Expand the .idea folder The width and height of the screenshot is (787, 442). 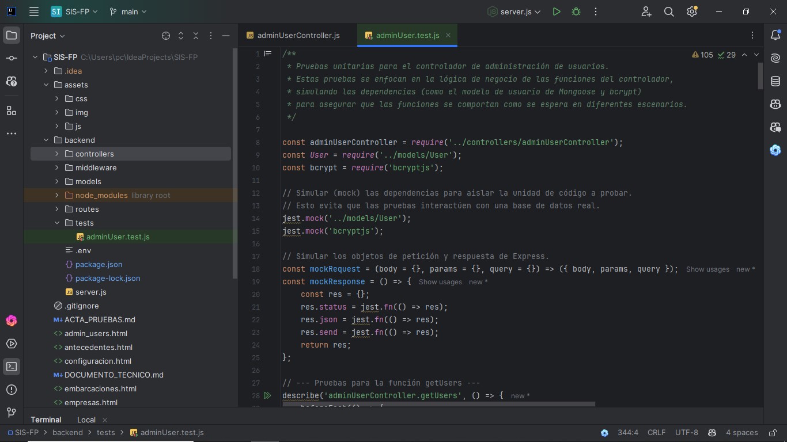pyautogui.click(x=46, y=71)
